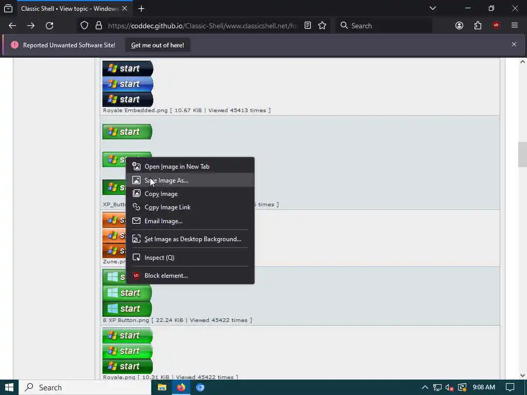Choose Copy Image

coord(190,194)
